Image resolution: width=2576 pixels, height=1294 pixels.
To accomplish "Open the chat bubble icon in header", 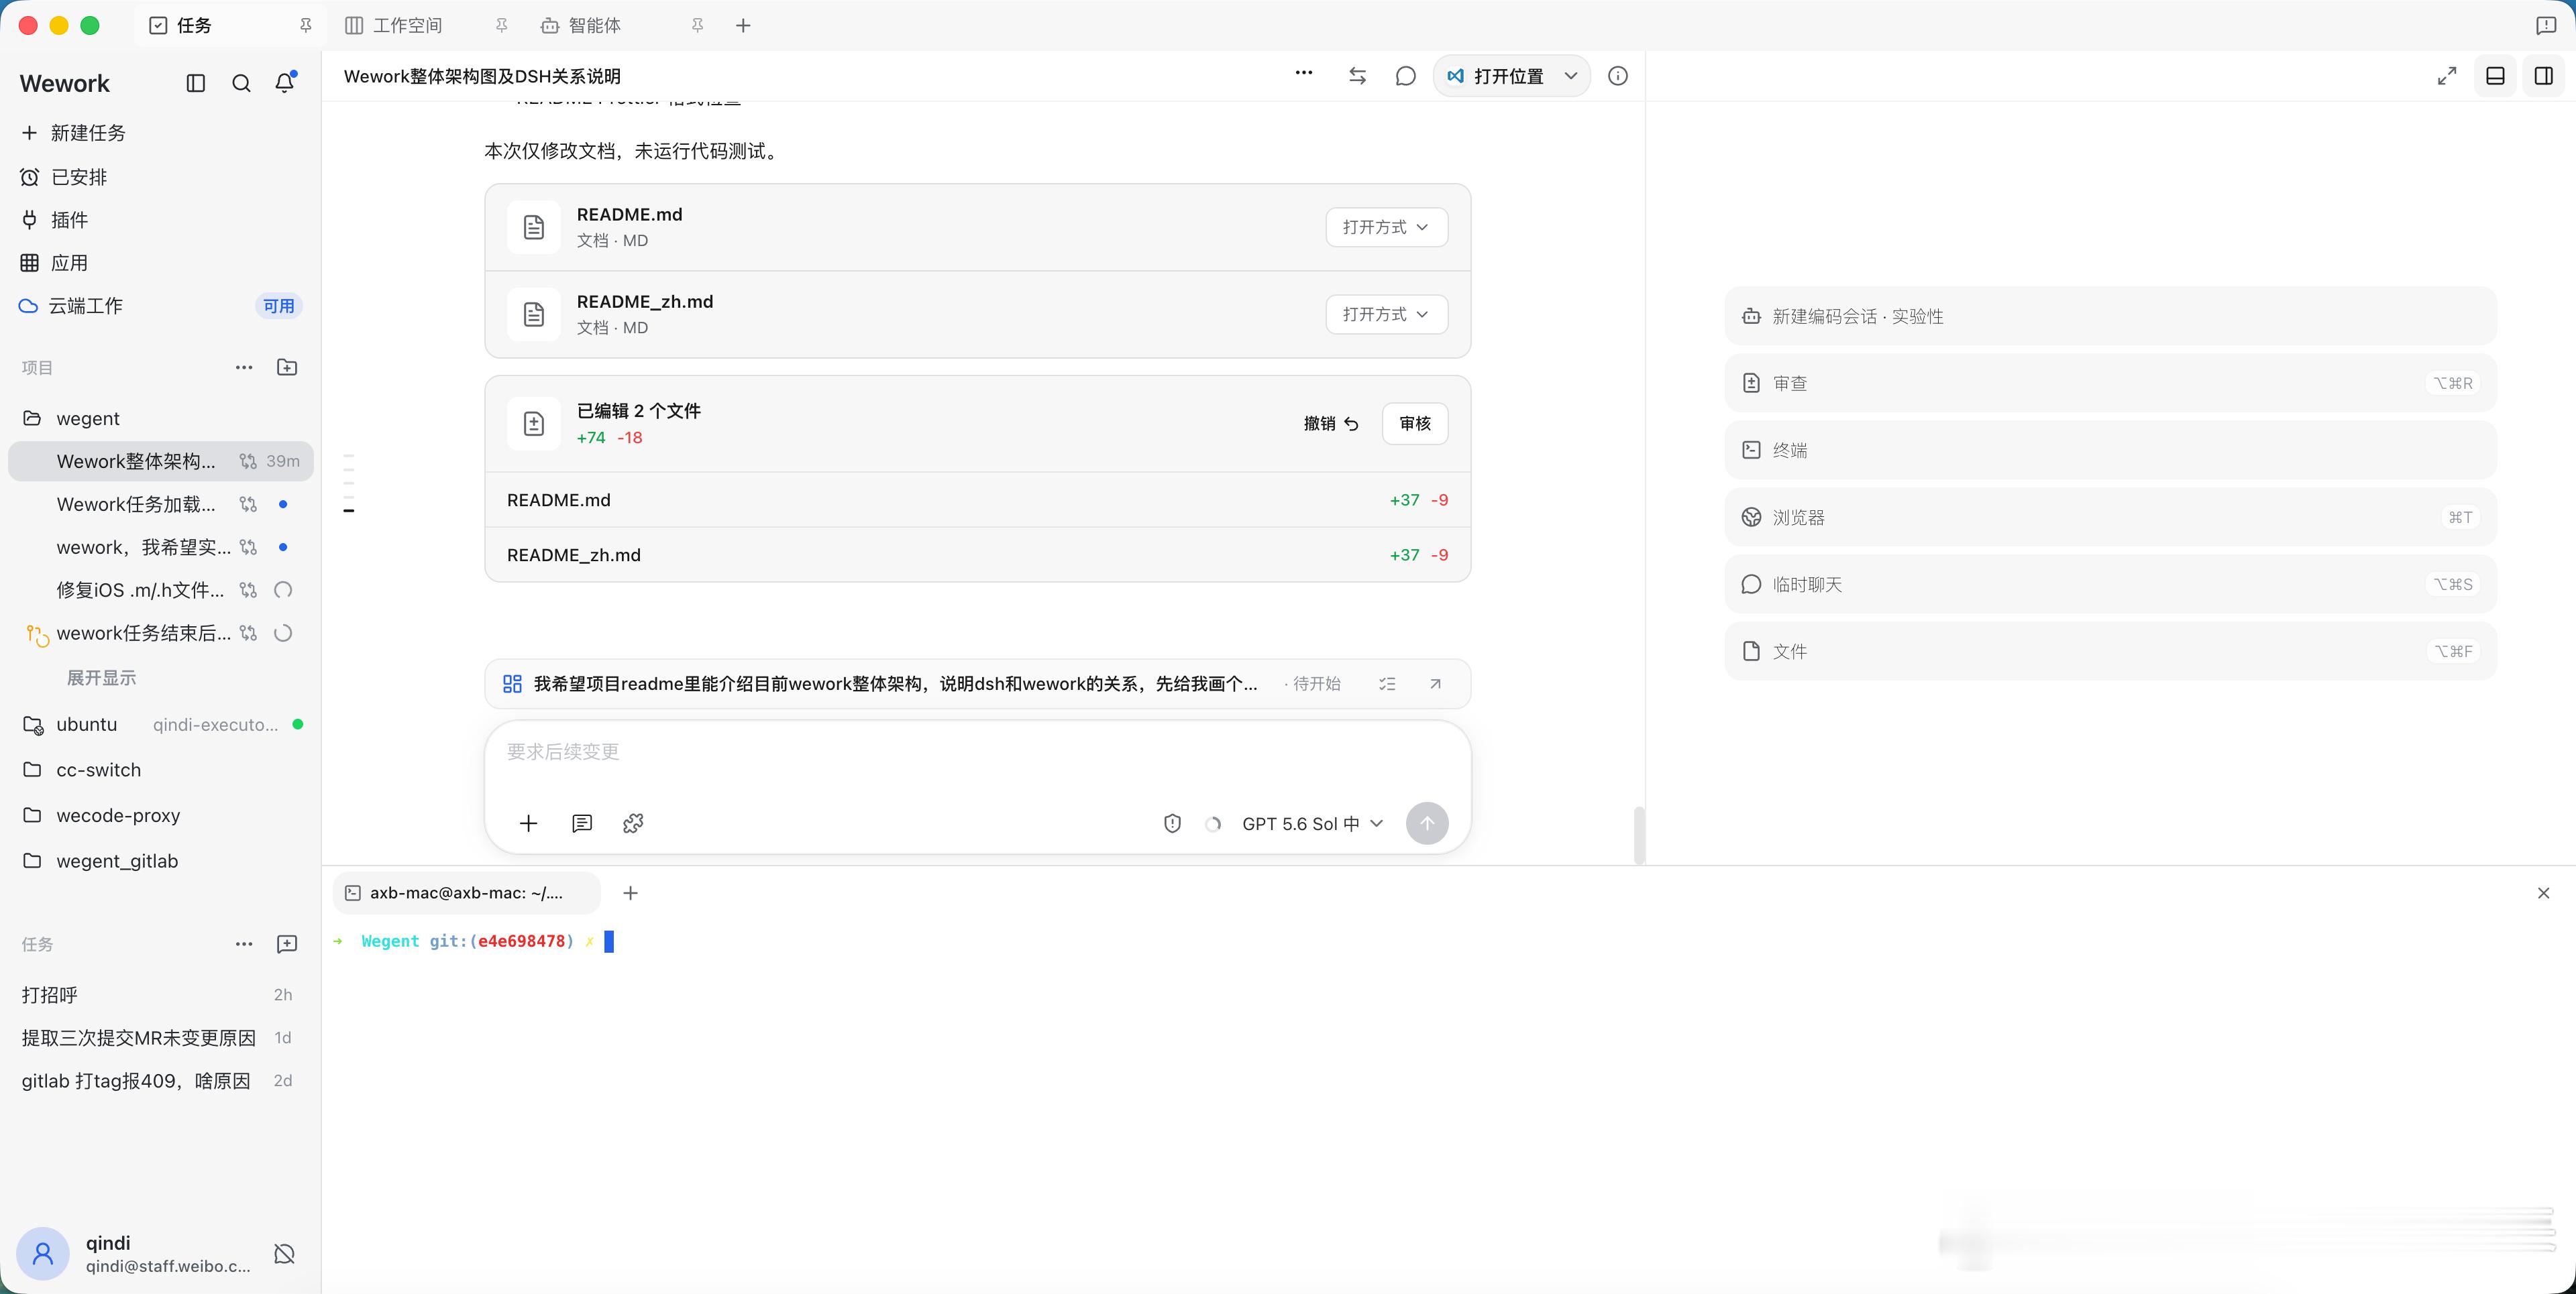I will click(x=1405, y=76).
